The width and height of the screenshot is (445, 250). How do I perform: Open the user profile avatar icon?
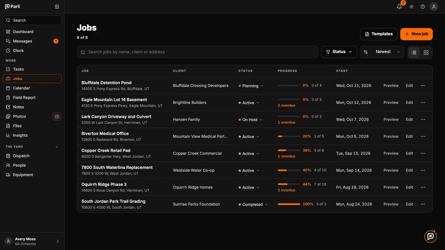[x=434, y=7]
